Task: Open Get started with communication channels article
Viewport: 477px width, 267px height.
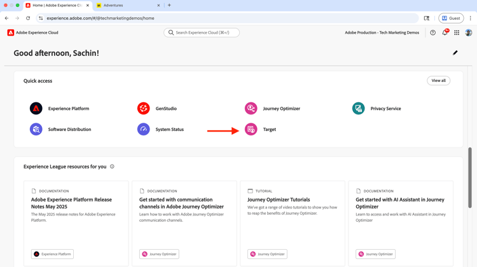Action: 181,203
